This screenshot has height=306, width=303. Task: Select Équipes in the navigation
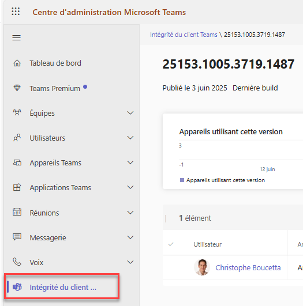coord(42,113)
